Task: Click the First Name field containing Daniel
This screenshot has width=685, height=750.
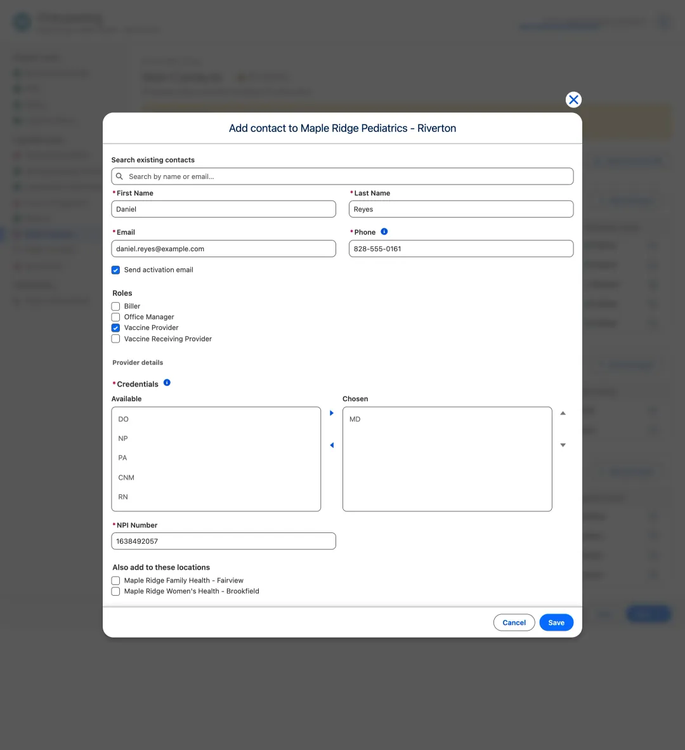Action: click(x=224, y=209)
